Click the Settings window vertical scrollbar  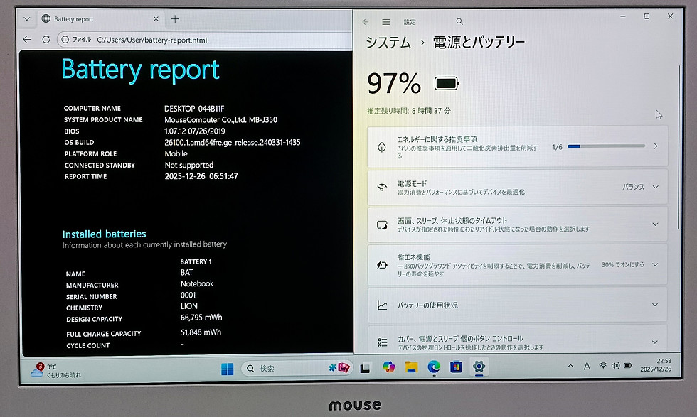[679, 146]
